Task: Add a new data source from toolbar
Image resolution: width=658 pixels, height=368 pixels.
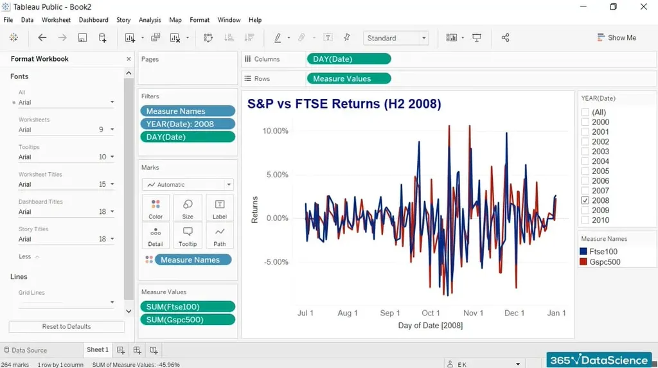Action: [102, 38]
